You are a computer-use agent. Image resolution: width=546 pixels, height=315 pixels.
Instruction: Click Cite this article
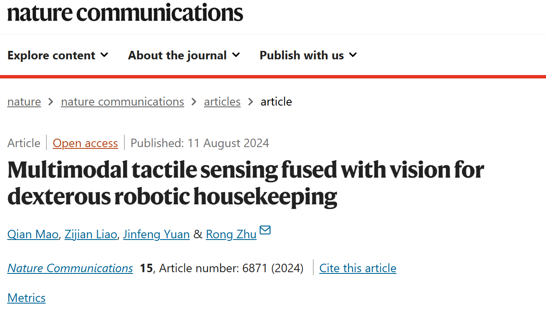pos(358,268)
